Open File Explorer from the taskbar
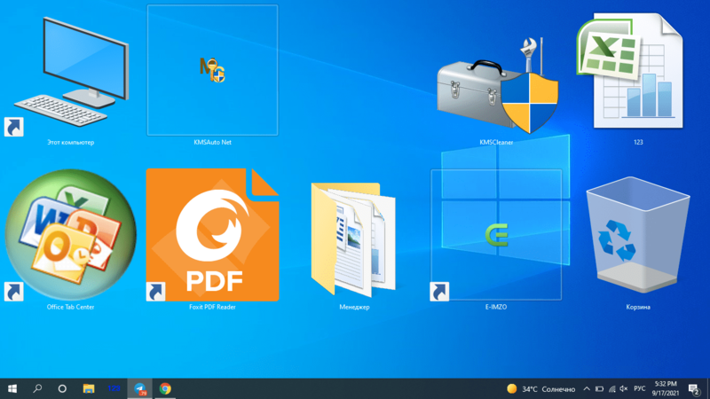 pyautogui.click(x=88, y=388)
